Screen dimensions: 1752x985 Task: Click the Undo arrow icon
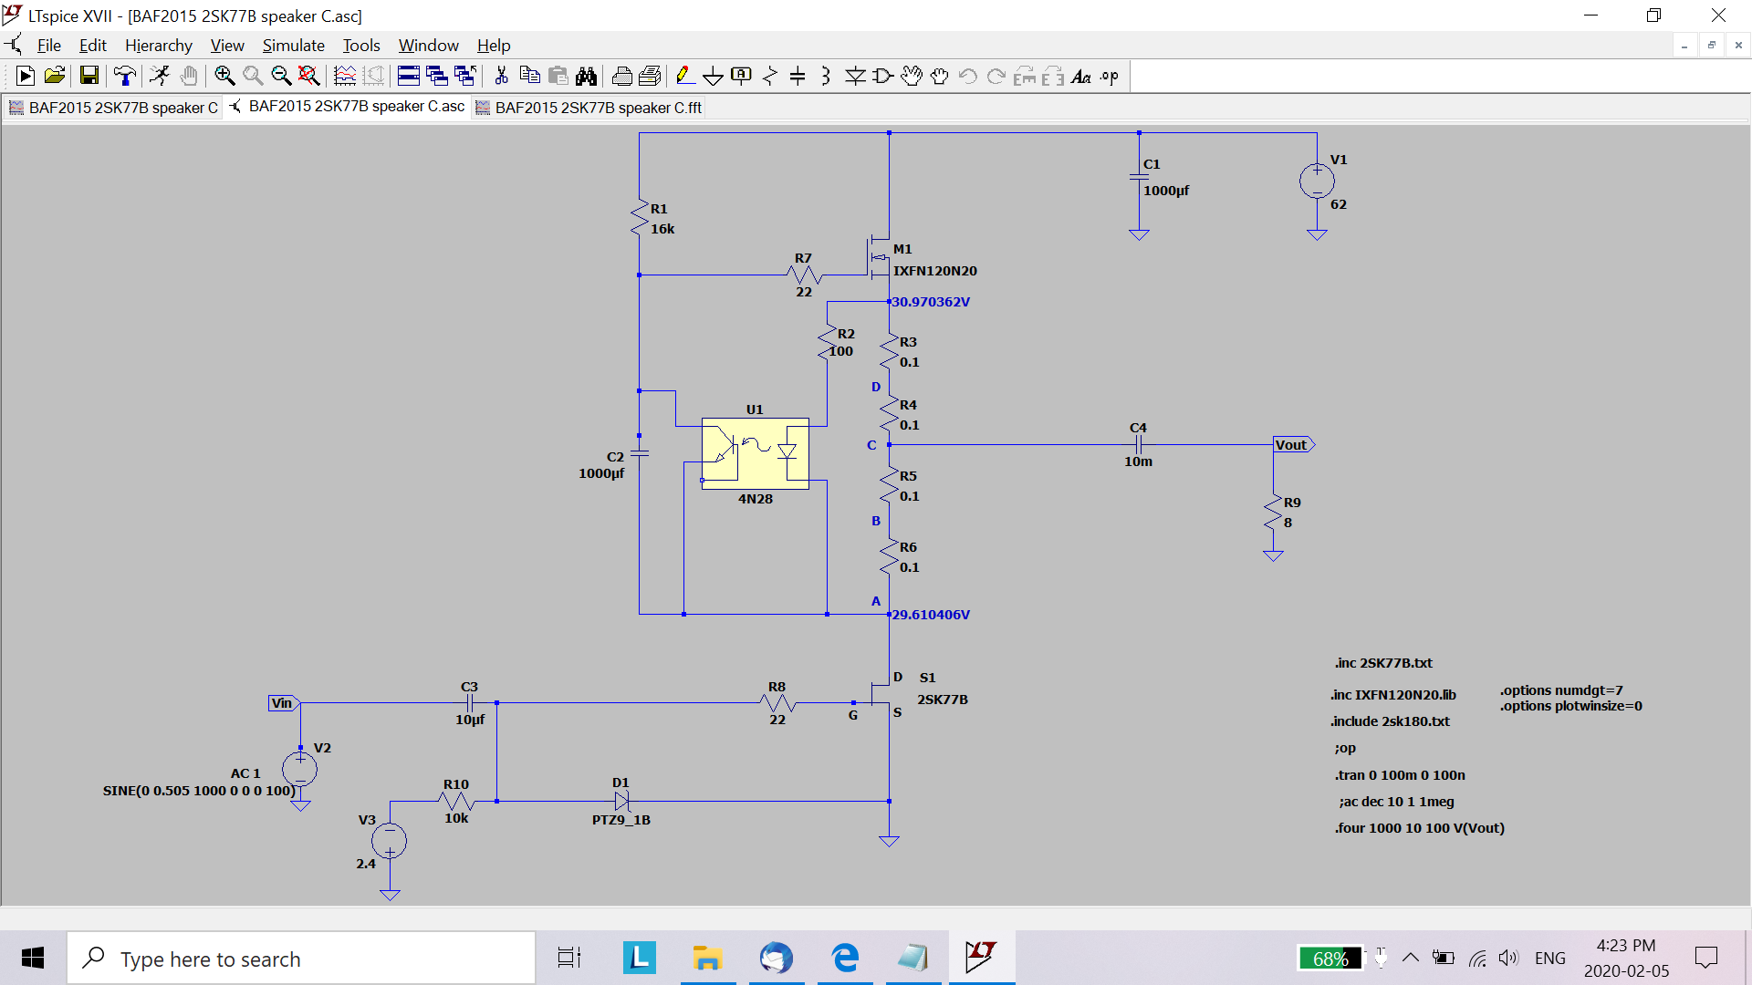pos(968,77)
